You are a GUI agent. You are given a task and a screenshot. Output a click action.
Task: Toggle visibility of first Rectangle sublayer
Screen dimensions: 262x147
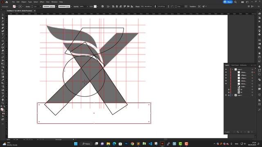226,72
